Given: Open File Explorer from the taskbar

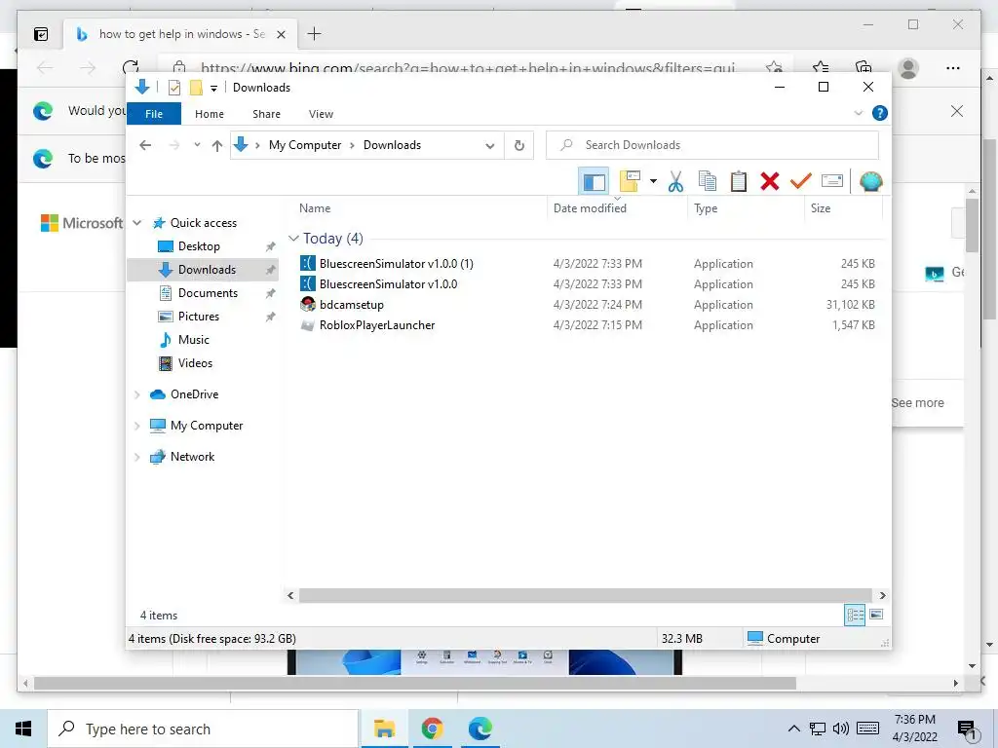Looking at the screenshot, I should click(384, 729).
